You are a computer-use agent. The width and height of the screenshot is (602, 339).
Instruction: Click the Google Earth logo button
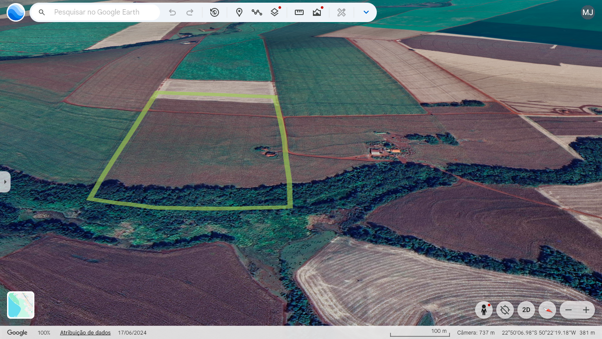[x=16, y=12]
